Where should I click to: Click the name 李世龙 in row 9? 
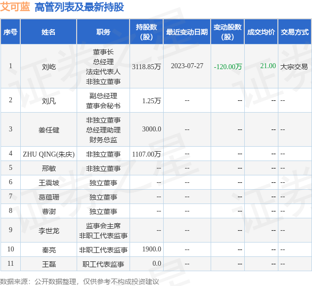[x=49, y=231]
